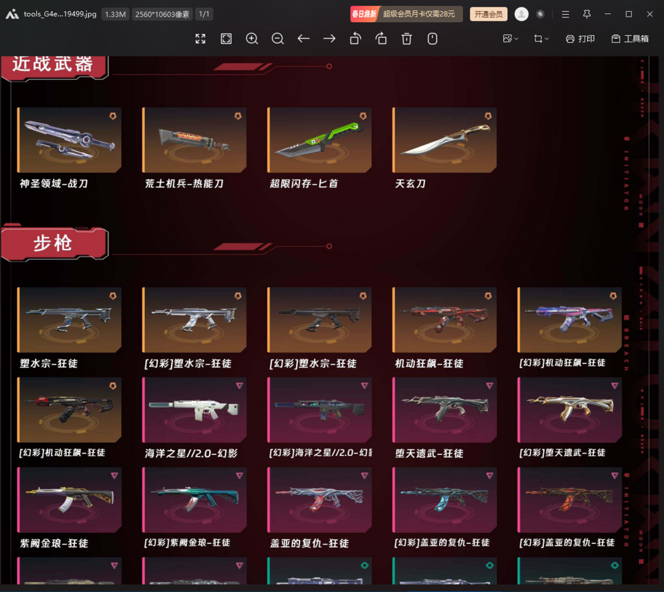
Task: Go to previous image arrow
Action: pyautogui.click(x=303, y=39)
